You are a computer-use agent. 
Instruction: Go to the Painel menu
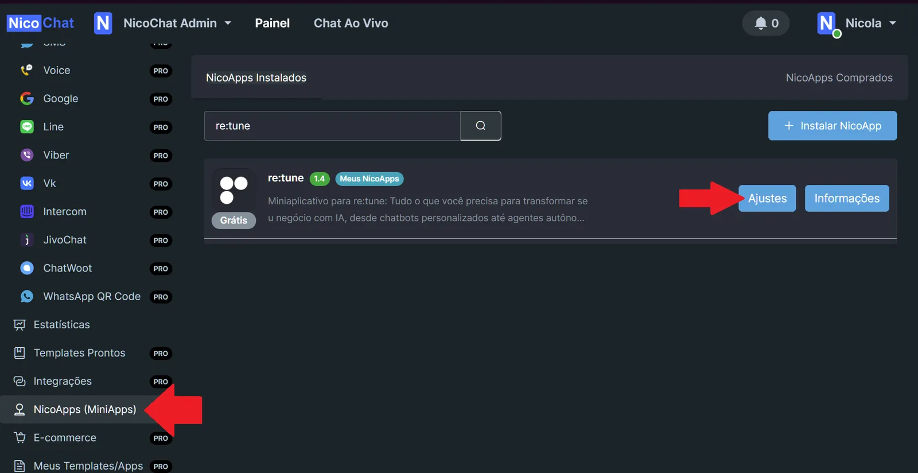tap(272, 23)
